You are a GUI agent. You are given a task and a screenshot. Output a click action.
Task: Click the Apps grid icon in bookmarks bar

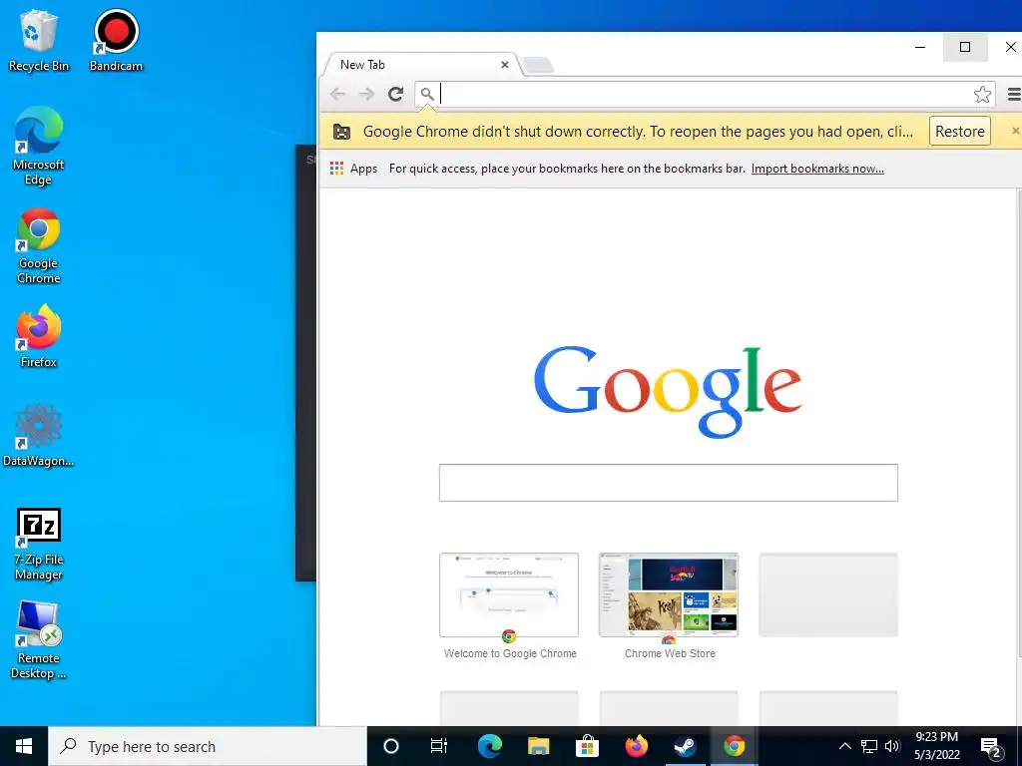click(336, 169)
